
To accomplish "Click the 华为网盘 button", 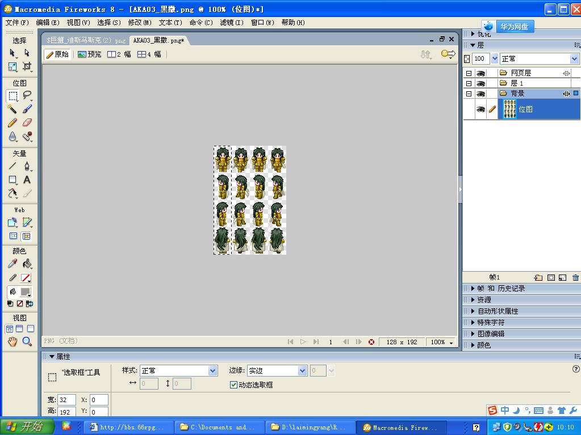I will pyautogui.click(x=515, y=27).
